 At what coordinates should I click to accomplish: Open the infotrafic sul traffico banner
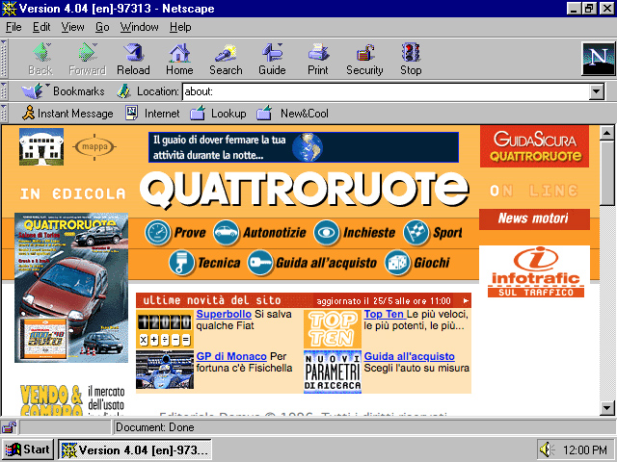click(x=535, y=271)
